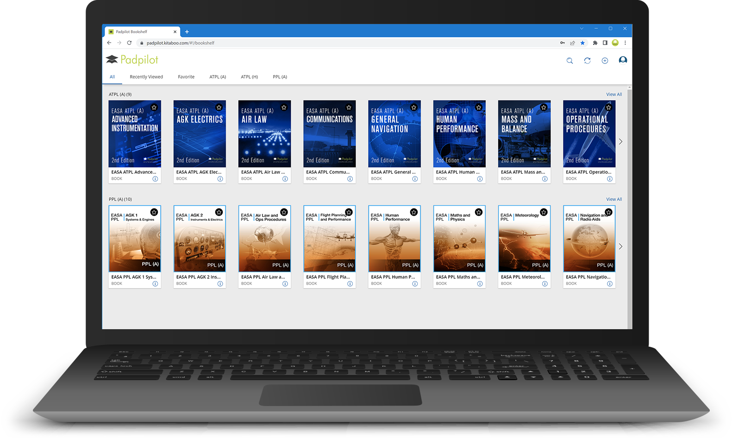Click the bookmark star in address bar
This screenshot has width=732, height=438.
click(582, 43)
